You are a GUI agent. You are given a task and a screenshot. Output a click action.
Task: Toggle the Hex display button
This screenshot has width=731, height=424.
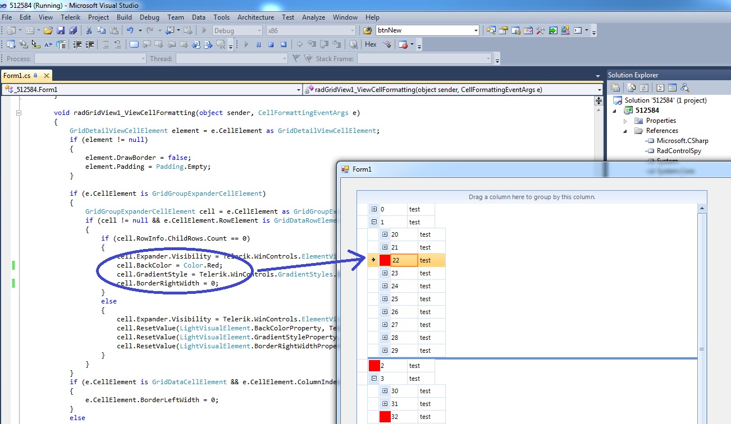(x=371, y=44)
